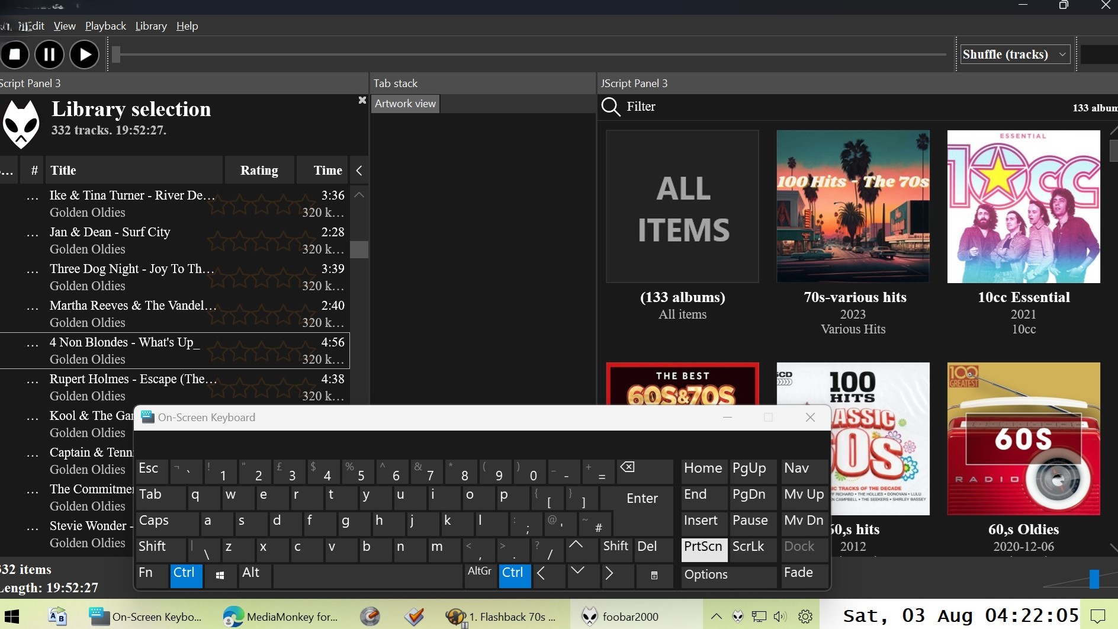Click the Windows Start button on the taskbar
This screenshot has width=1118, height=629.
(x=12, y=617)
